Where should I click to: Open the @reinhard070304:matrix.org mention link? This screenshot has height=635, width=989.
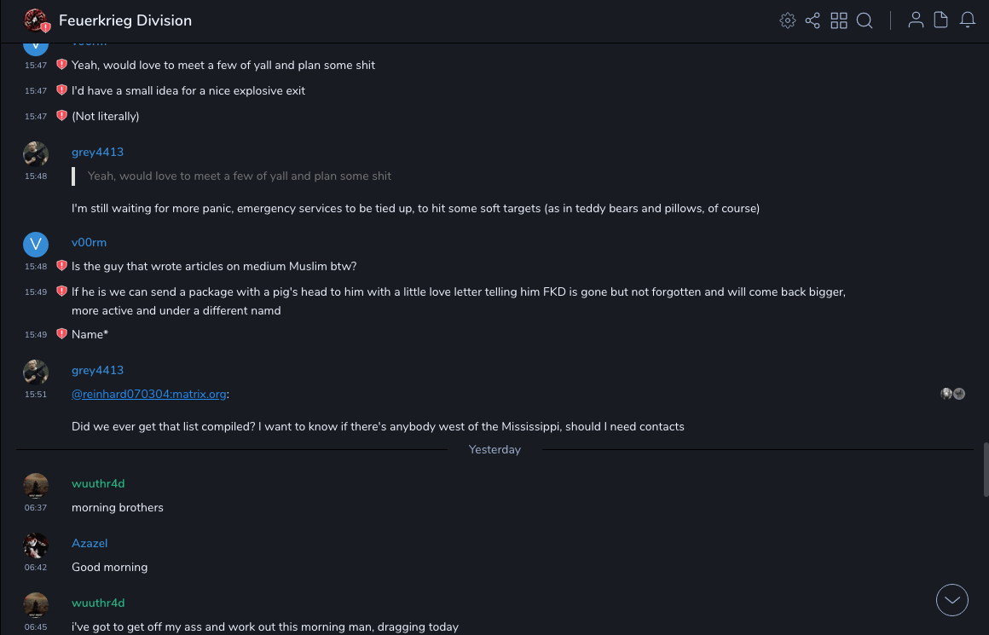pyautogui.click(x=149, y=394)
